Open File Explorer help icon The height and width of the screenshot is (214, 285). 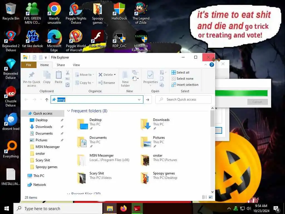pyautogui.click(x=212, y=65)
